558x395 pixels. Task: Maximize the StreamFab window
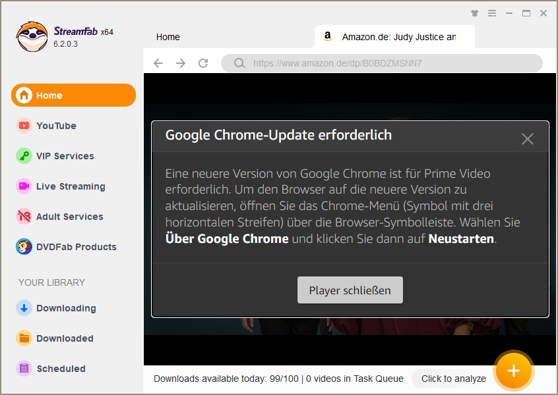point(526,13)
